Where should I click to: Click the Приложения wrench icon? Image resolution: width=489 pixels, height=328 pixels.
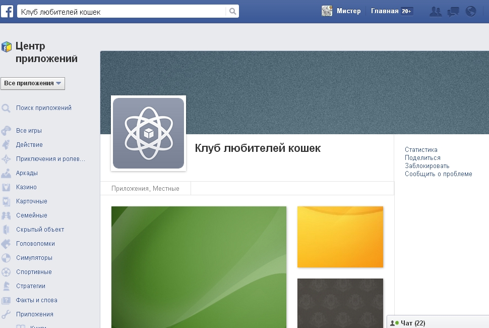pos(6,314)
